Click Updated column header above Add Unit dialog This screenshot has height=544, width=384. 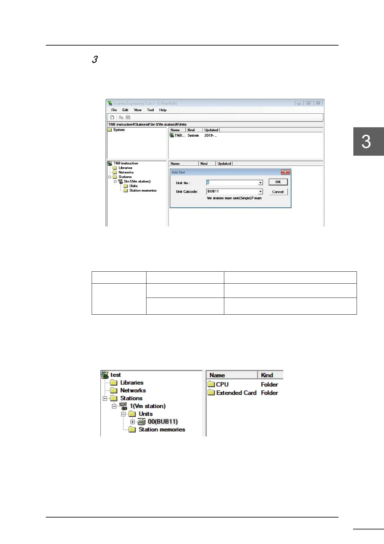224,163
